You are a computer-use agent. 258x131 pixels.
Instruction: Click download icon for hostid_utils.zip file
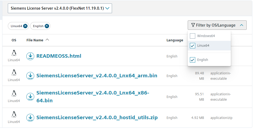pyautogui.click(x=30, y=118)
